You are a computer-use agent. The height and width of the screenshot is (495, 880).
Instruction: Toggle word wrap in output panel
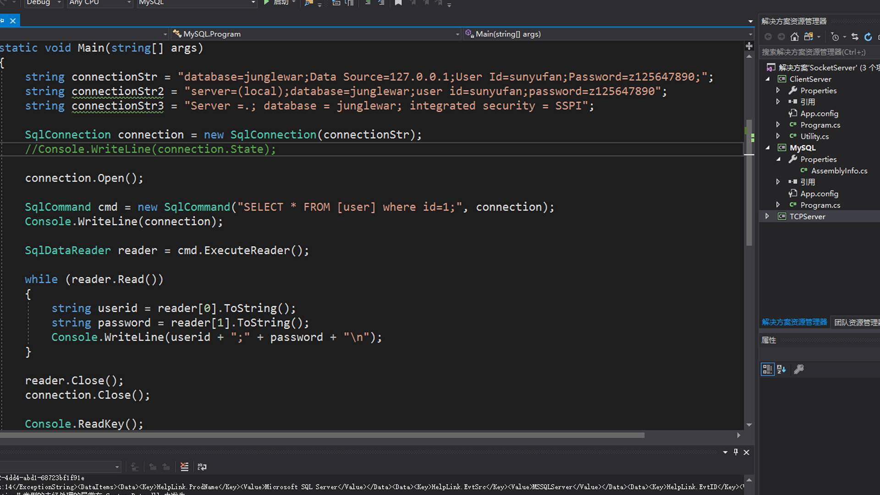click(x=202, y=467)
